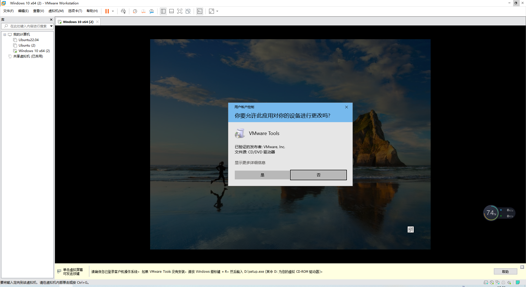Close the Windows 10 x64 (2) tab
Viewport: 526px width, 287px height.
point(97,22)
